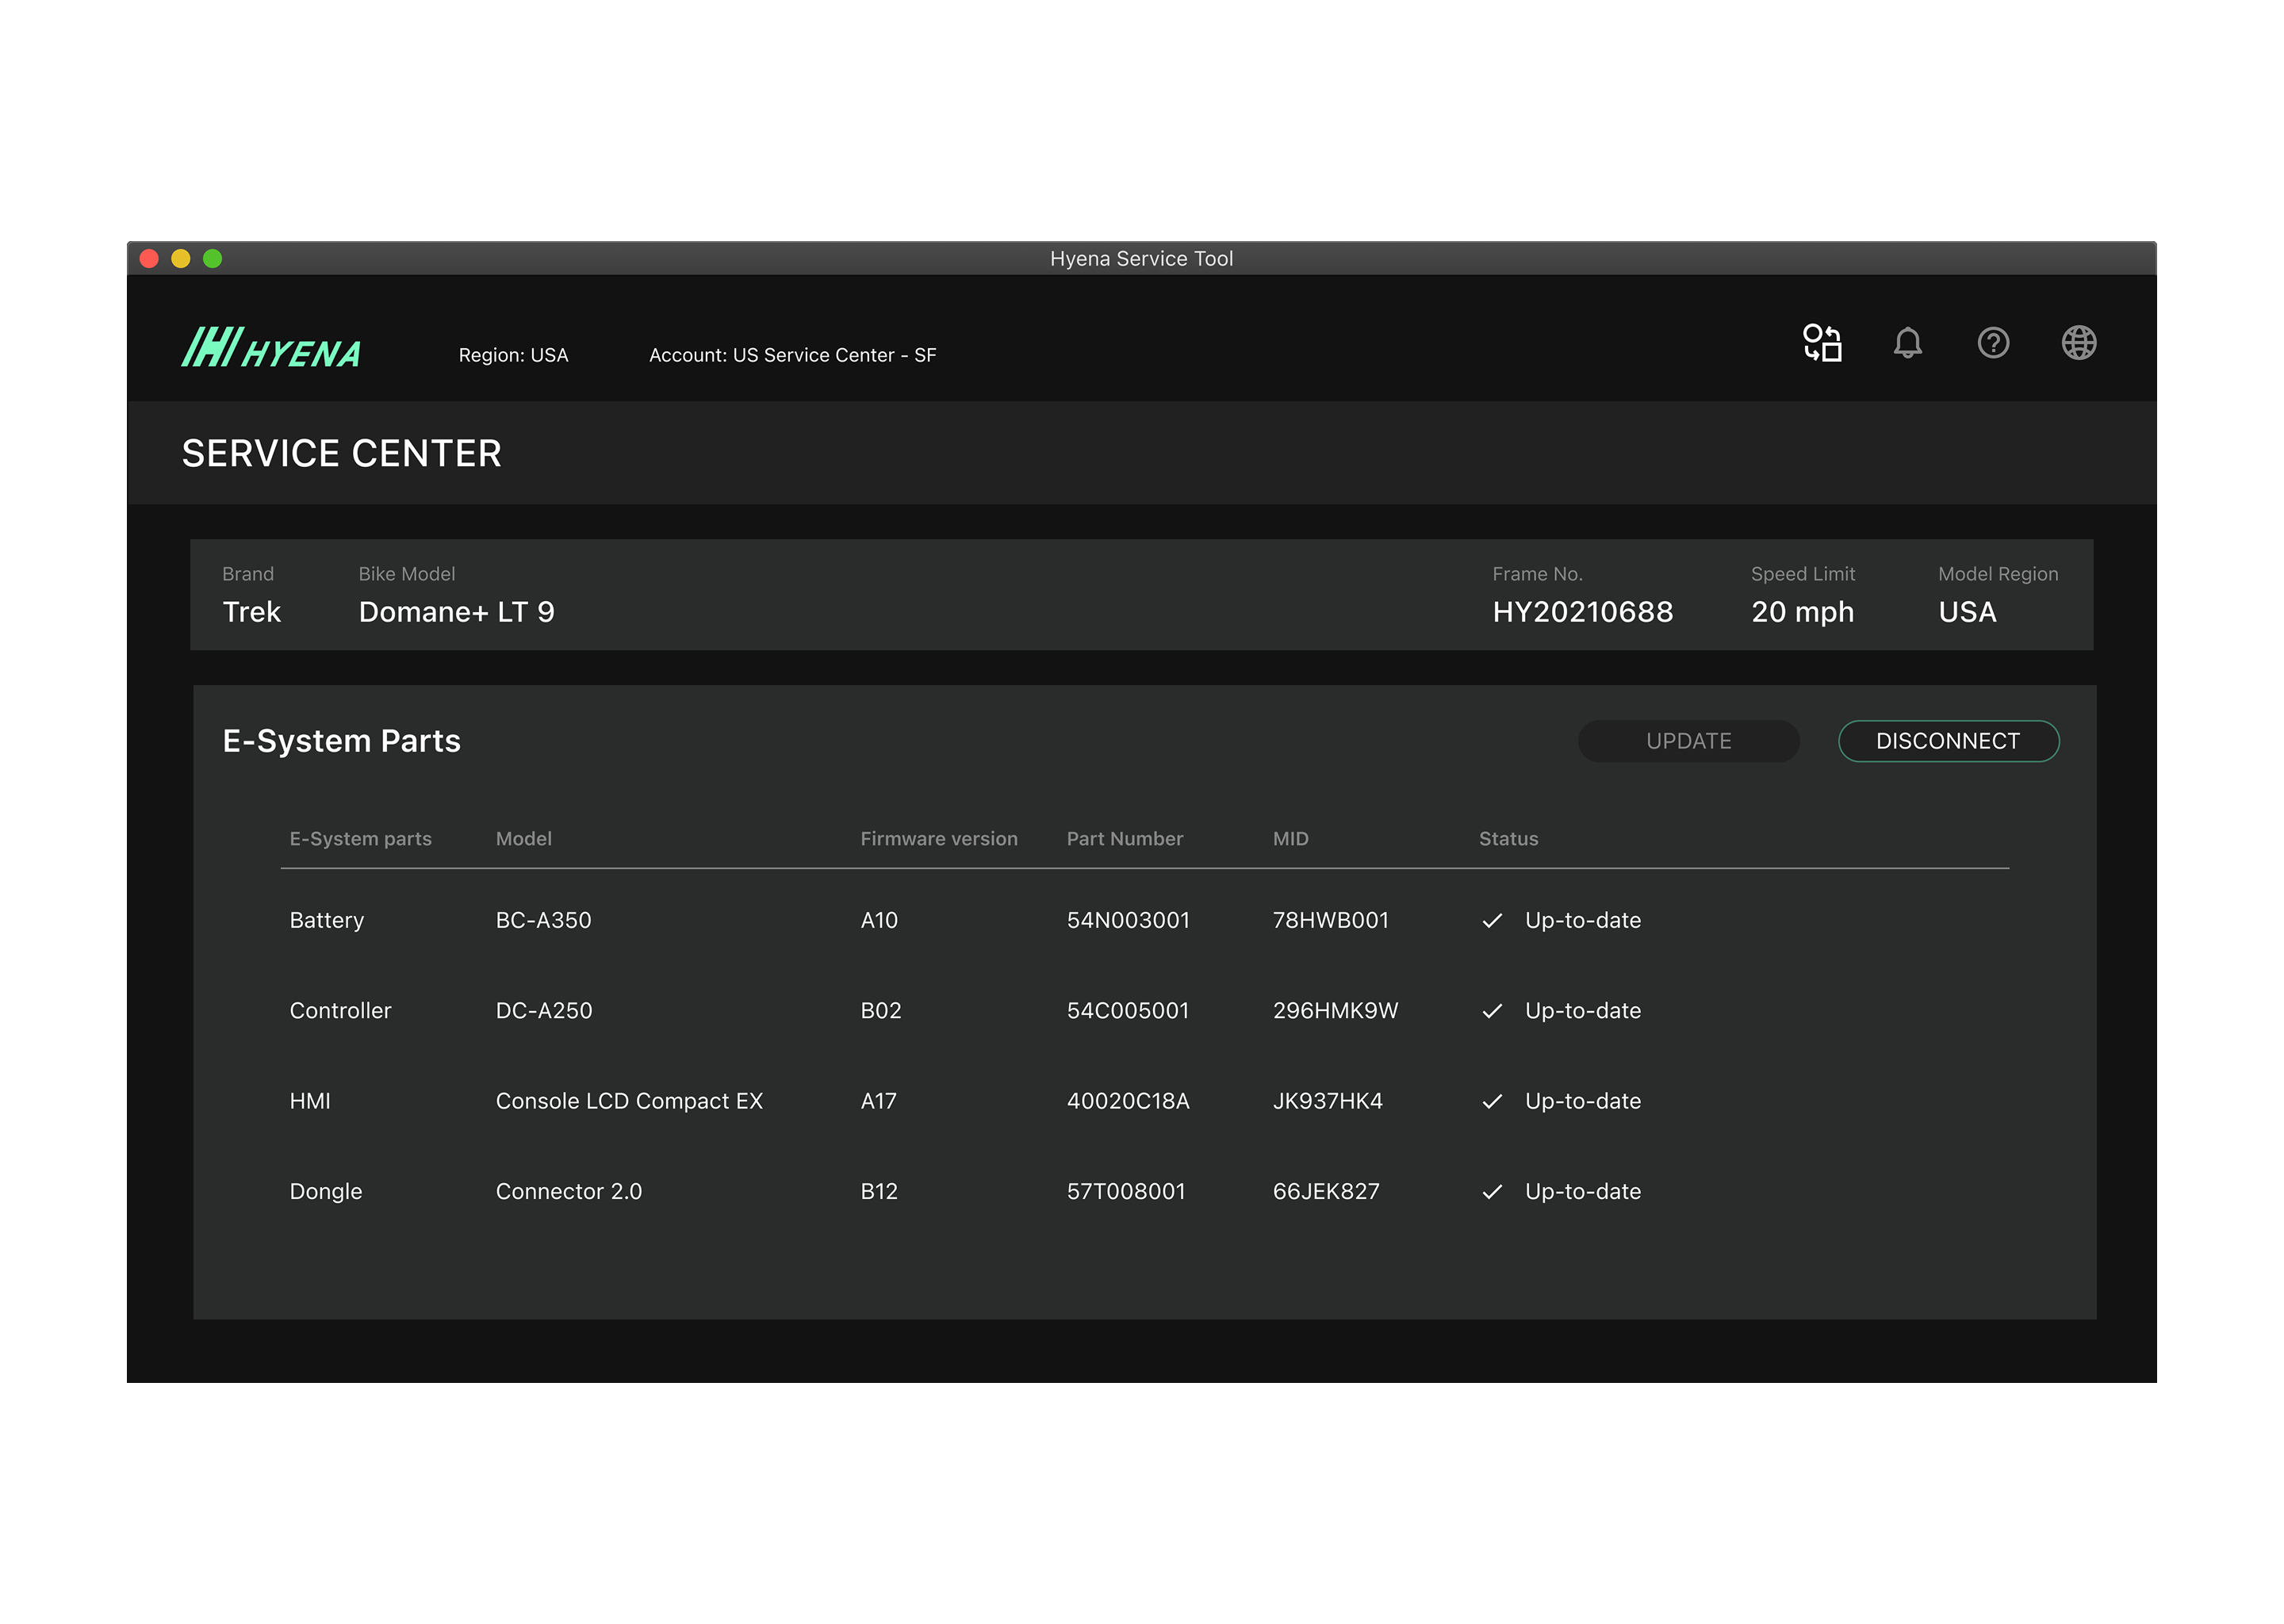Click firmware version B12
The height and width of the screenshot is (1624, 2284).
879,1192
